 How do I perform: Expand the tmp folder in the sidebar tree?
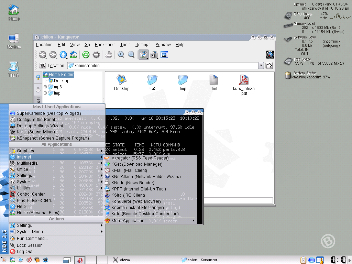45,93
